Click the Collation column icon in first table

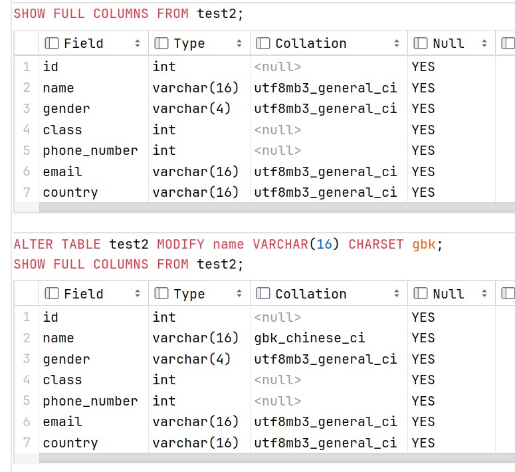pyautogui.click(x=262, y=43)
